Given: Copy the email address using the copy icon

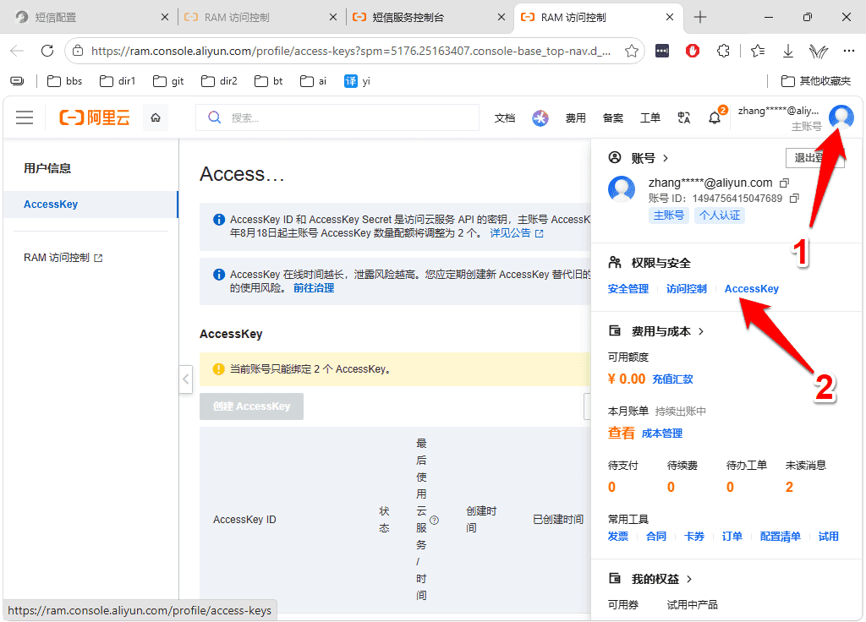Looking at the screenshot, I should tap(784, 183).
